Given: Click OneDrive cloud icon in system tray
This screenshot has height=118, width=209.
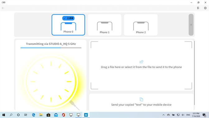Looking at the screenshot, I should (169, 115).
